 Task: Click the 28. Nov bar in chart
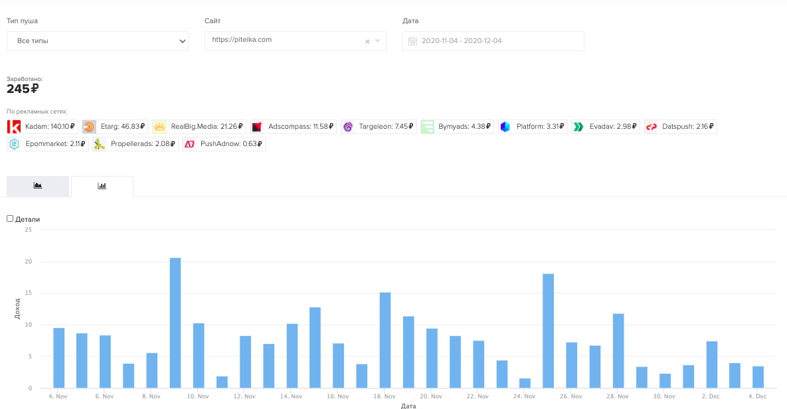pyautogui.click(x=618, y=351)
